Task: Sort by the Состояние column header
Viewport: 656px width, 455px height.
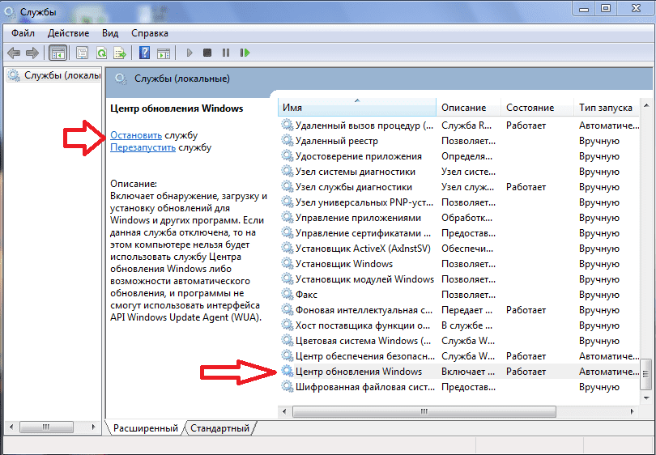Action: [x=530, y=107]
